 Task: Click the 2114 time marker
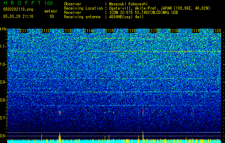pyautogui.click(x=88, y=31)
